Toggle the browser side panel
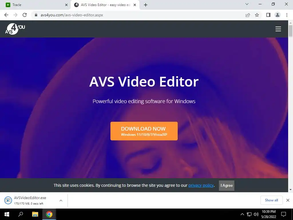293x220 pixels. pyautogui.click(x=268, y=15)
